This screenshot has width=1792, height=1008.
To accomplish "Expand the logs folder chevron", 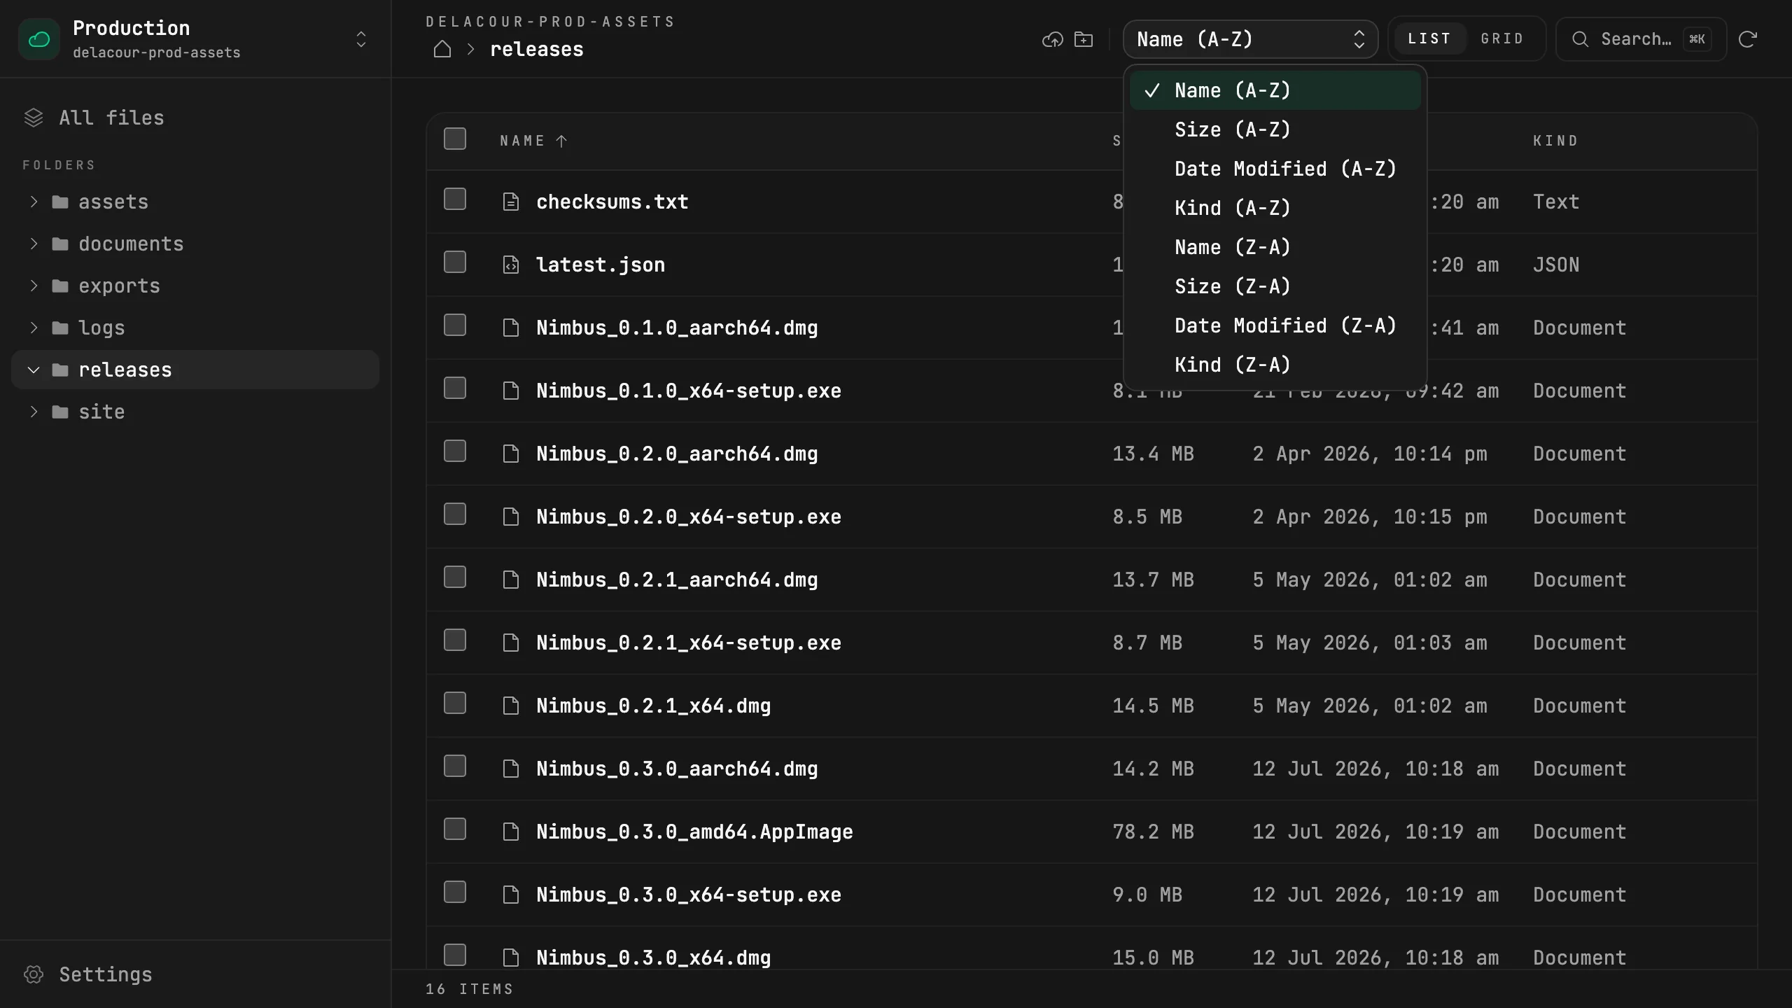I will 34,328.
